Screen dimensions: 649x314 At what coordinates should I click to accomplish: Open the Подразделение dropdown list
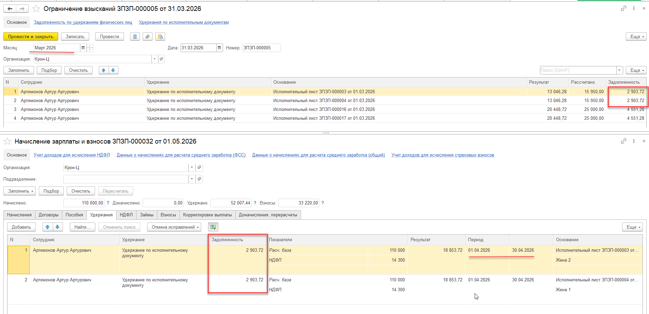[x=192, y=179]
